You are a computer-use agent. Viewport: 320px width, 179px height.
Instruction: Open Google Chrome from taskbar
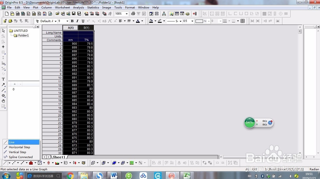[70, 175]
